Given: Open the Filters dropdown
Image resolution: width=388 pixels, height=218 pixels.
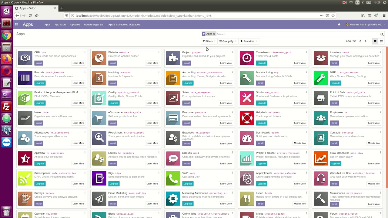Looking at the screenshot, I should 209,41.
